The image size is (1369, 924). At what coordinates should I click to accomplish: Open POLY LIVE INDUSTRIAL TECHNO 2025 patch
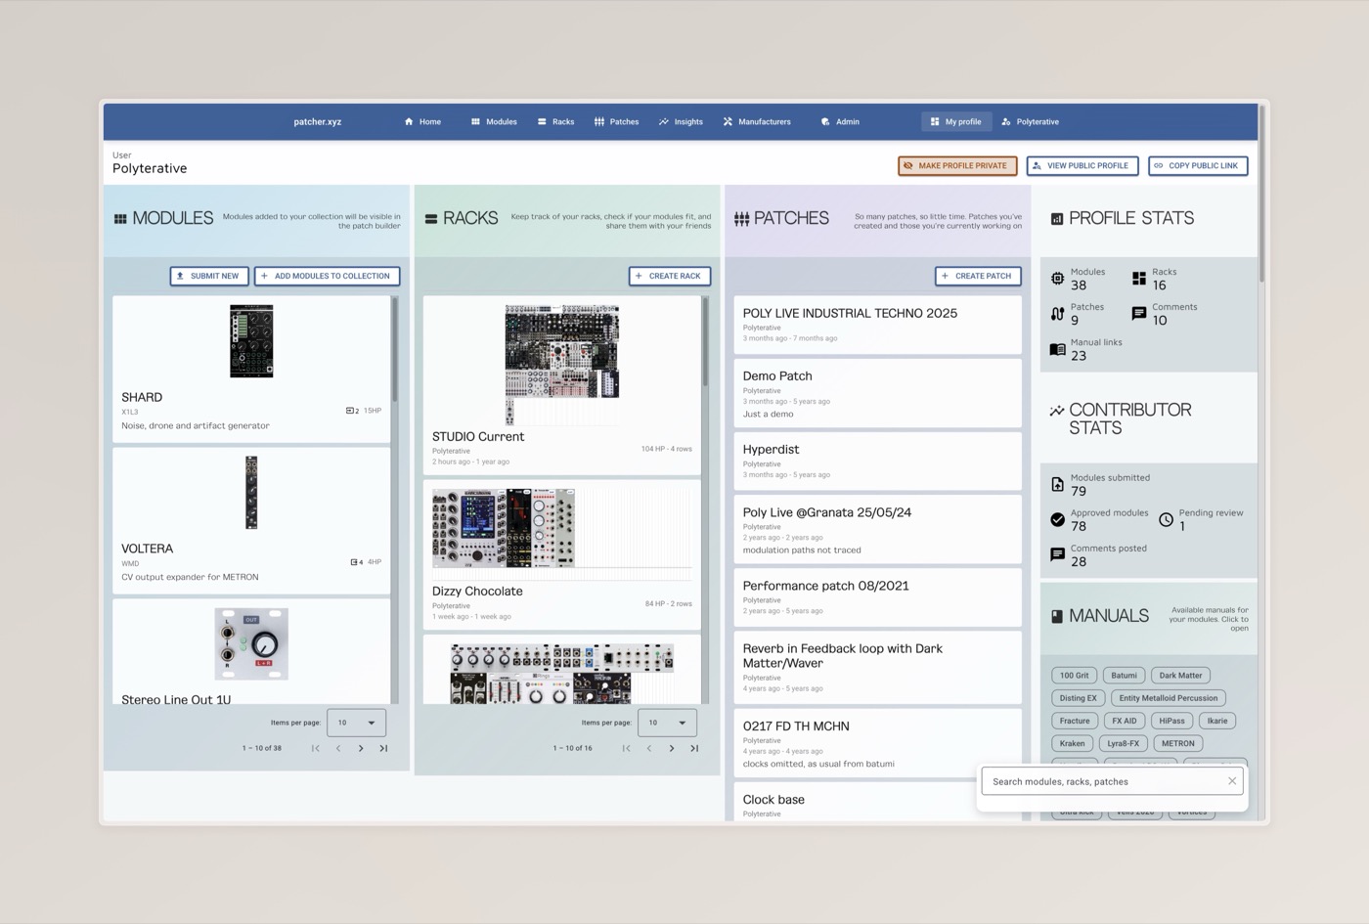click(x=877, y=325)
